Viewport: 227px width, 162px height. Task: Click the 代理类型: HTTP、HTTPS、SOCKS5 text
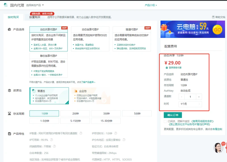(112, 159)
